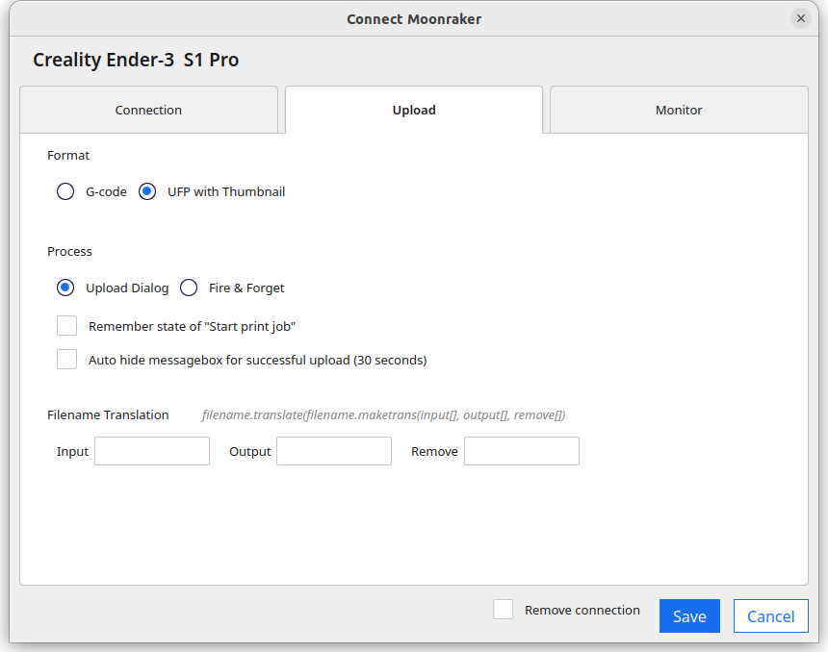828x652 pixels.
Task: Select the Remove characters field
Action: [x=522, y=451]
